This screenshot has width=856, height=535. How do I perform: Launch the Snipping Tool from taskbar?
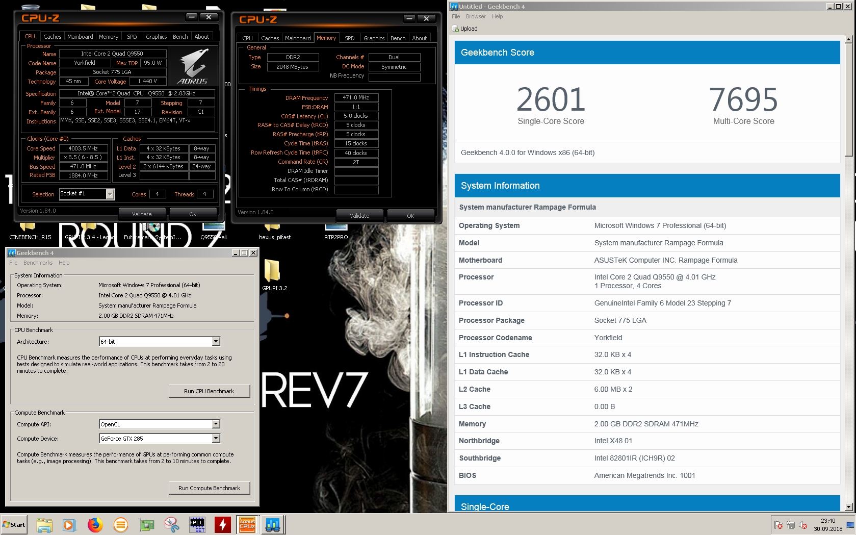pos(172,525)
